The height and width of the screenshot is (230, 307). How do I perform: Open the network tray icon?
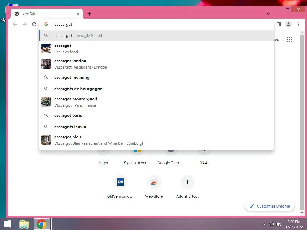point(272,224)
